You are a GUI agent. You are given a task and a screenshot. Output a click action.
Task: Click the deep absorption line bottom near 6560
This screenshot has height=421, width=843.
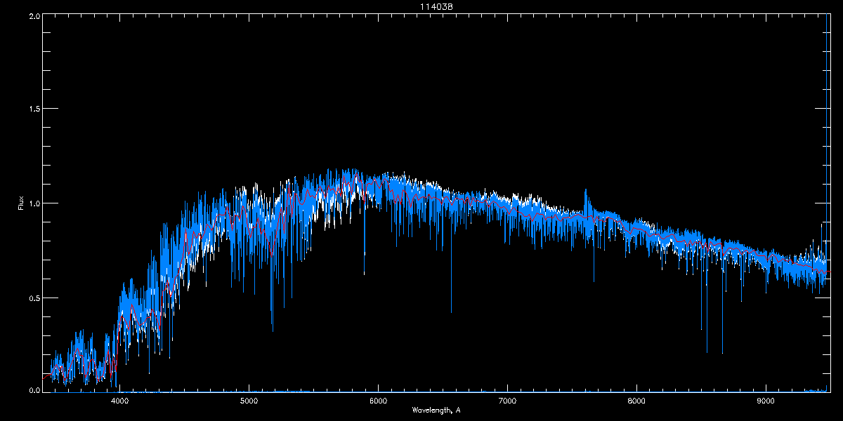tap(451, 312)
